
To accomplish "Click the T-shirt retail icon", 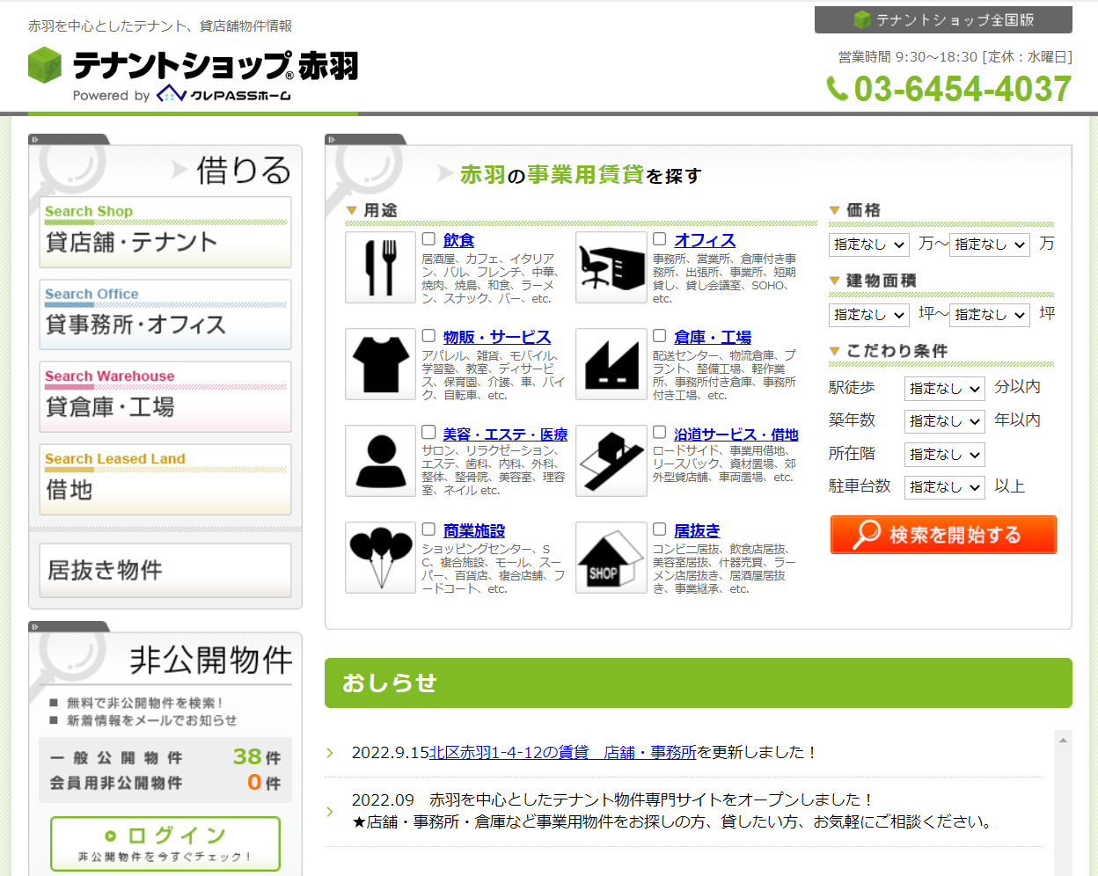I will (x=380, y=364).
